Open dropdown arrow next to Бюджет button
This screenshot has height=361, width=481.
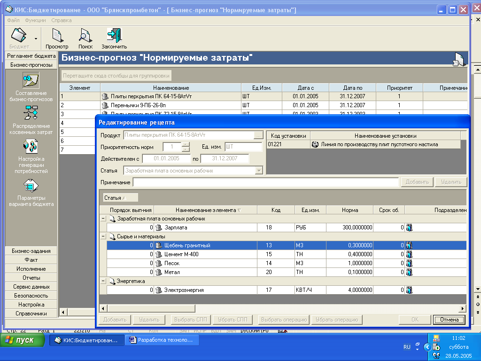coord(36,39)
